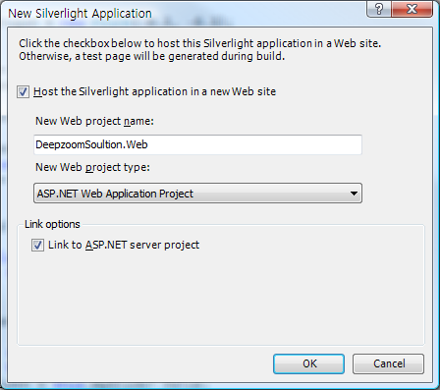Click the OK button
Screen dimensions: 440x390
tap(308, 363)
